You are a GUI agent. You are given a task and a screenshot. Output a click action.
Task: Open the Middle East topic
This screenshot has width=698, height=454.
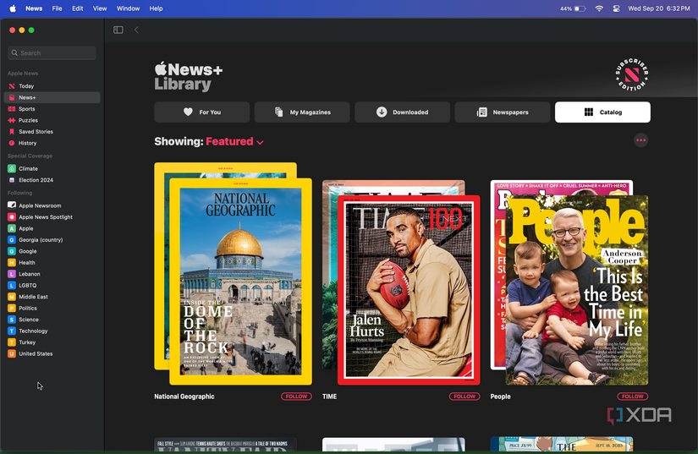click(x=52, y=297)
